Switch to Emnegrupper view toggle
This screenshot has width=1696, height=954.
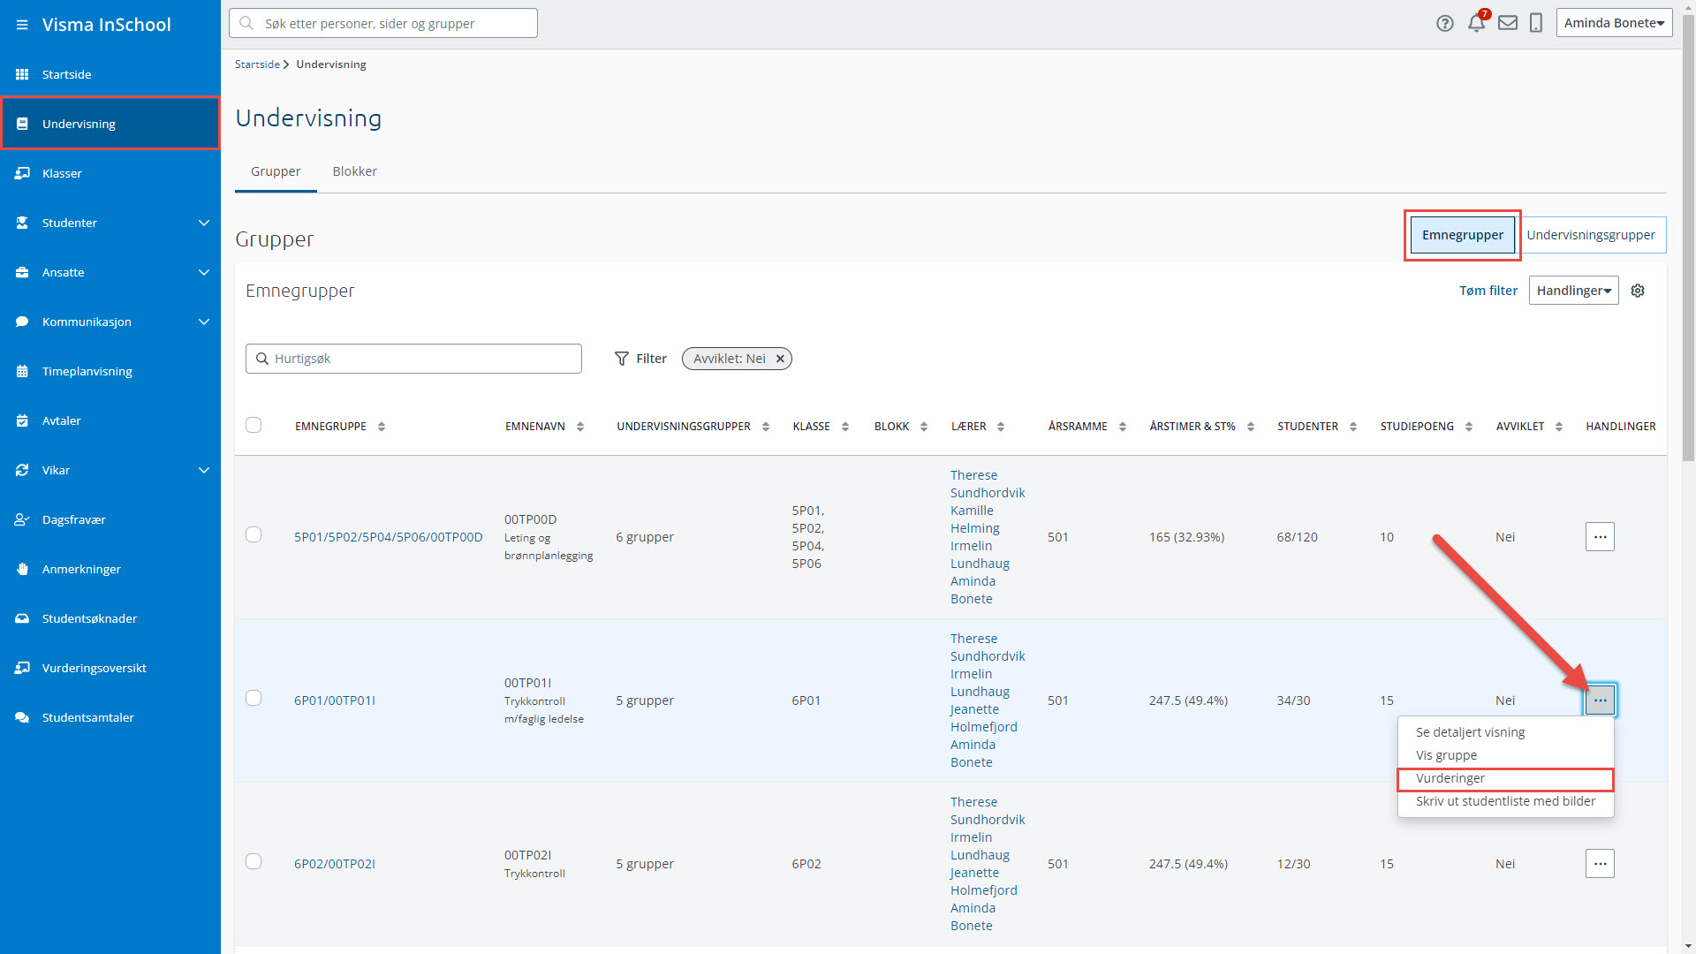point(1462,235)
